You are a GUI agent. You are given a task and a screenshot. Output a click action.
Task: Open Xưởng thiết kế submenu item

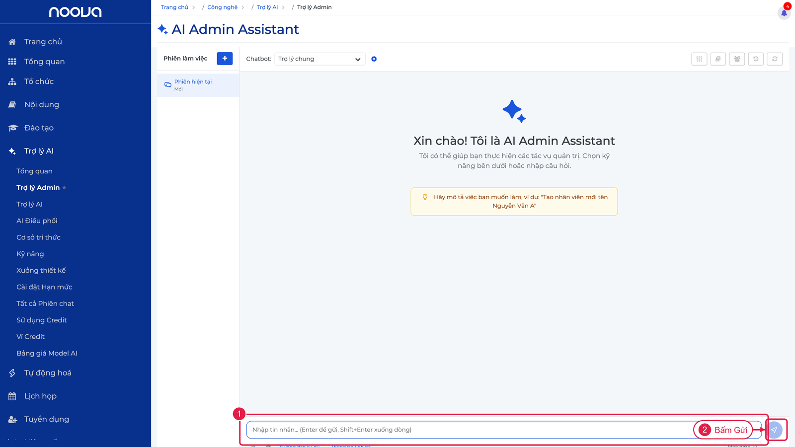point(41,271)
